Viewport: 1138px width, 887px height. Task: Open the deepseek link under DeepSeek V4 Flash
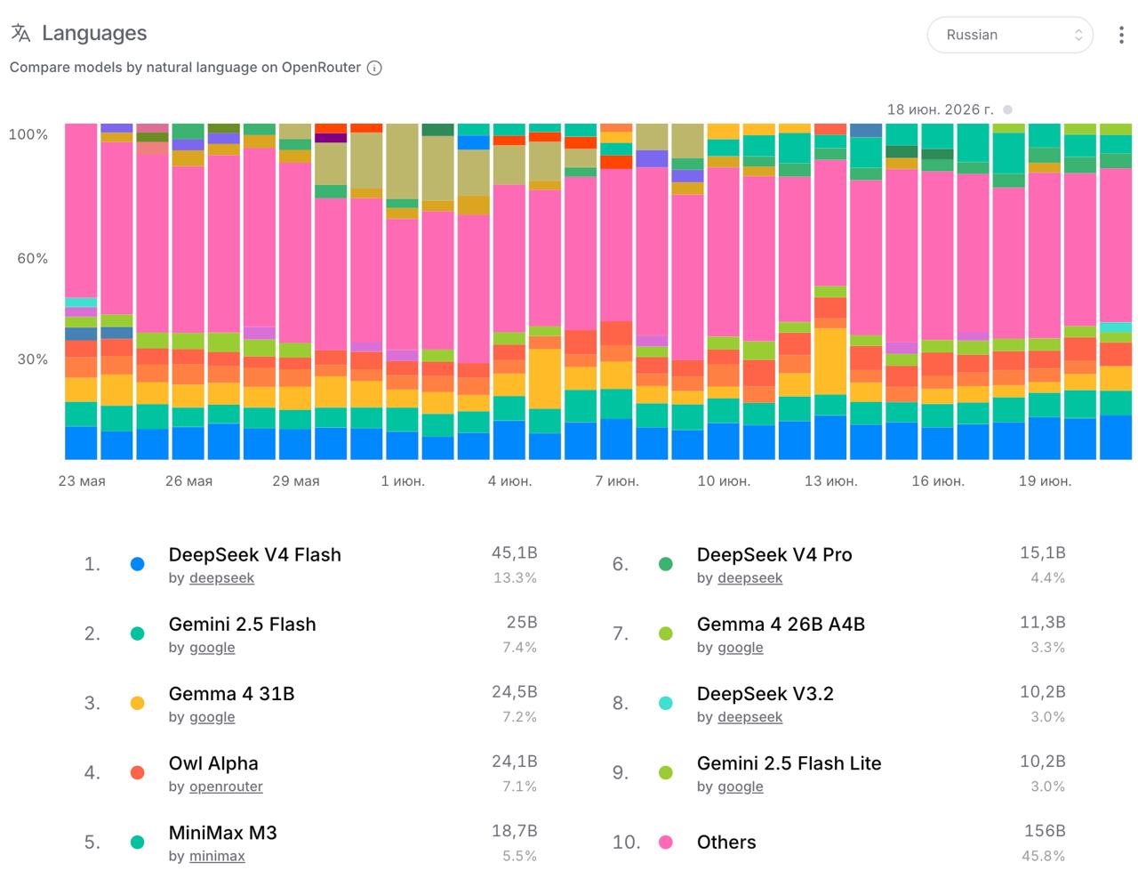(x=222, y=578)
